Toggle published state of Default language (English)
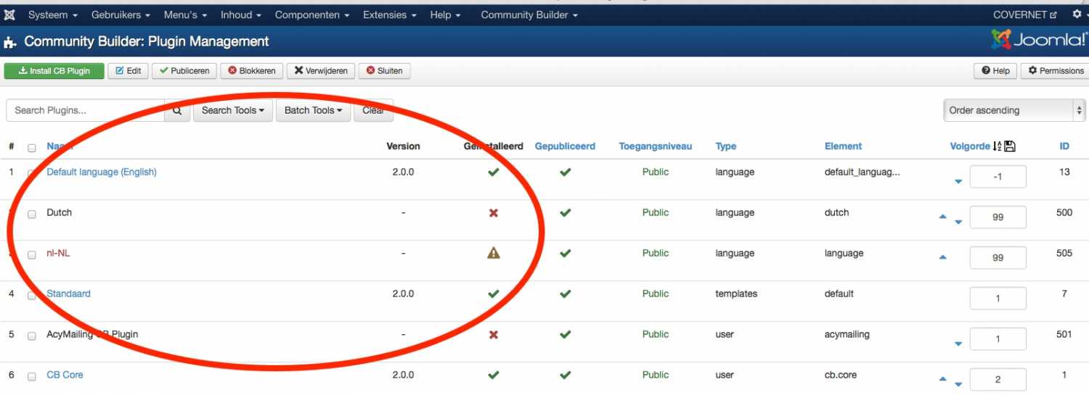The image size is (1089, 395). [566, 172]
